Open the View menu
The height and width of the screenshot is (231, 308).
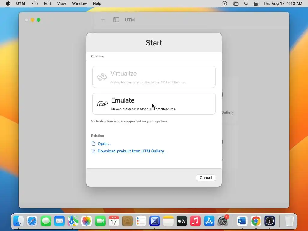(x=61, y=4)
